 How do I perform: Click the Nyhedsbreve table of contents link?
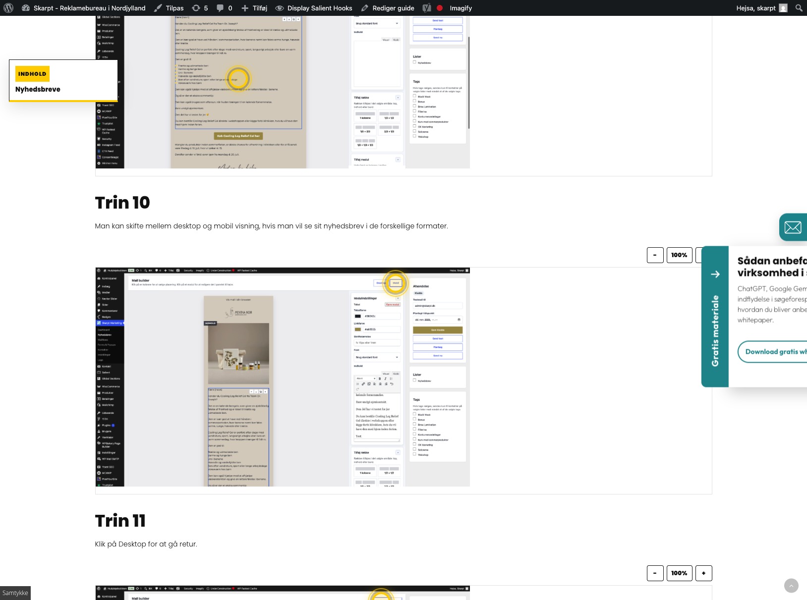tap(38, 89)
